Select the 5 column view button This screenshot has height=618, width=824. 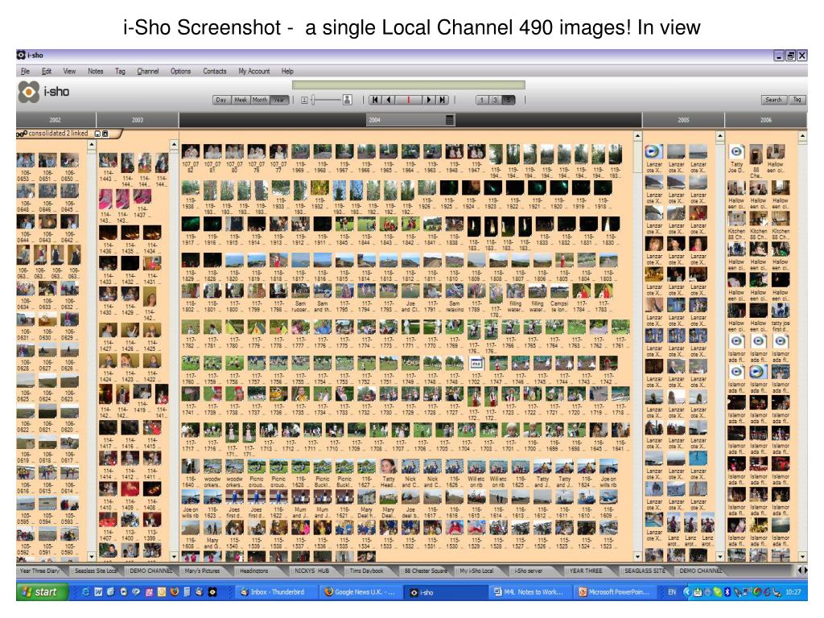coord(509,100)
